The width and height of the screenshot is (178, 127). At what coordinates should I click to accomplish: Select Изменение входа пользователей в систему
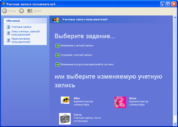pyautogui.click(x=87, y=64)
